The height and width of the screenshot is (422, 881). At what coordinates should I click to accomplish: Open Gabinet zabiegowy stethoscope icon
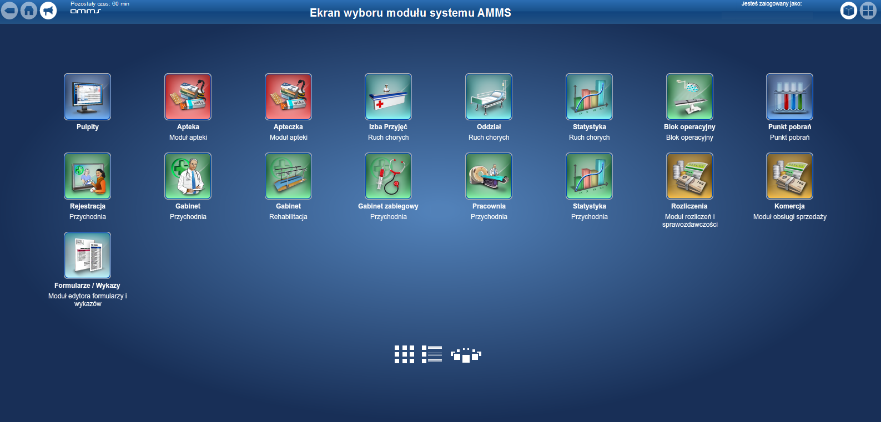pos(388,176)
